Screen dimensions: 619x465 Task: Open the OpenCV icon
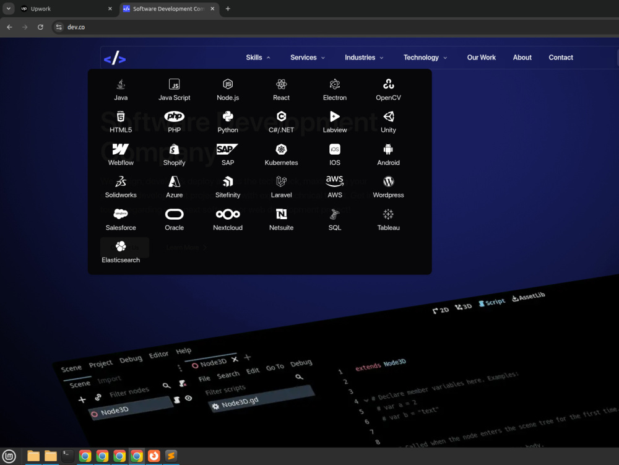coord(389,84)
